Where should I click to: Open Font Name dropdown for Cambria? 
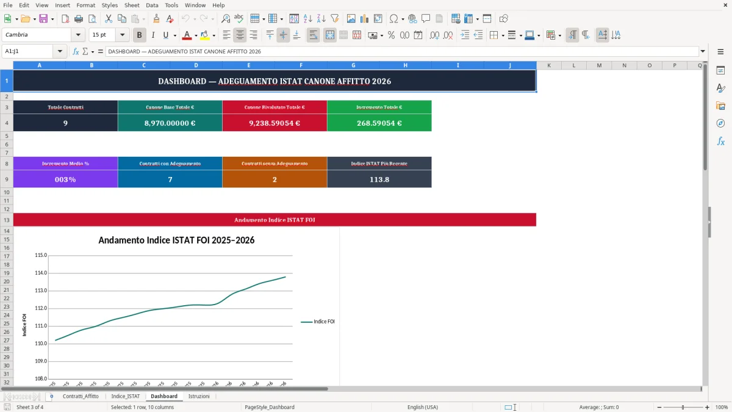[x=78, y=35]
